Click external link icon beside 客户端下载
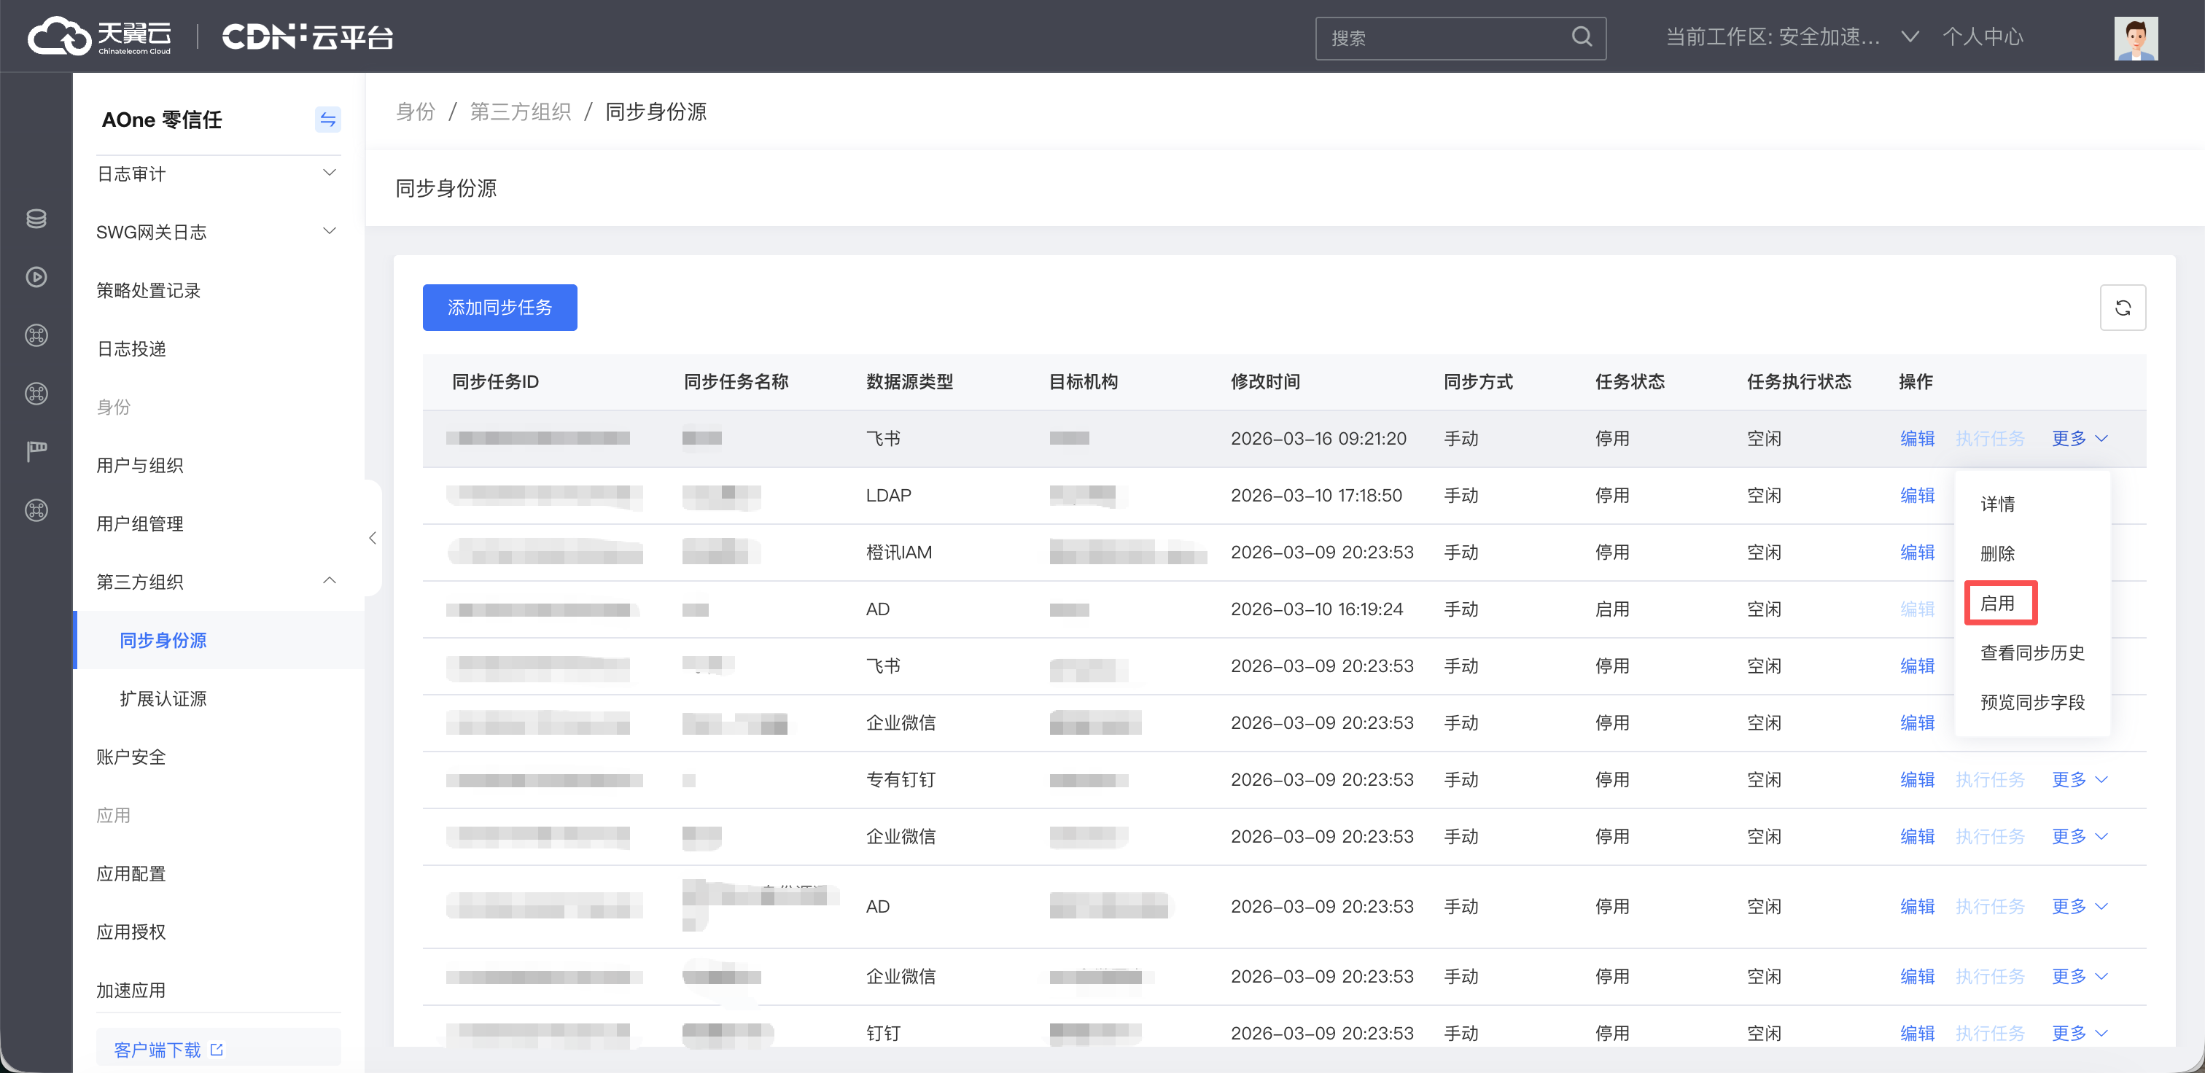This screenshot has height=1073, width=2205. point(217,1049)
